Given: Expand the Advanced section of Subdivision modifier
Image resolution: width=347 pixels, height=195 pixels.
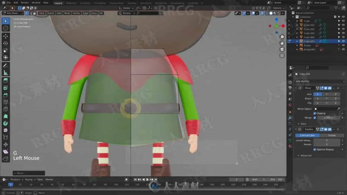Looking at the screenshot, I should 305,155.
